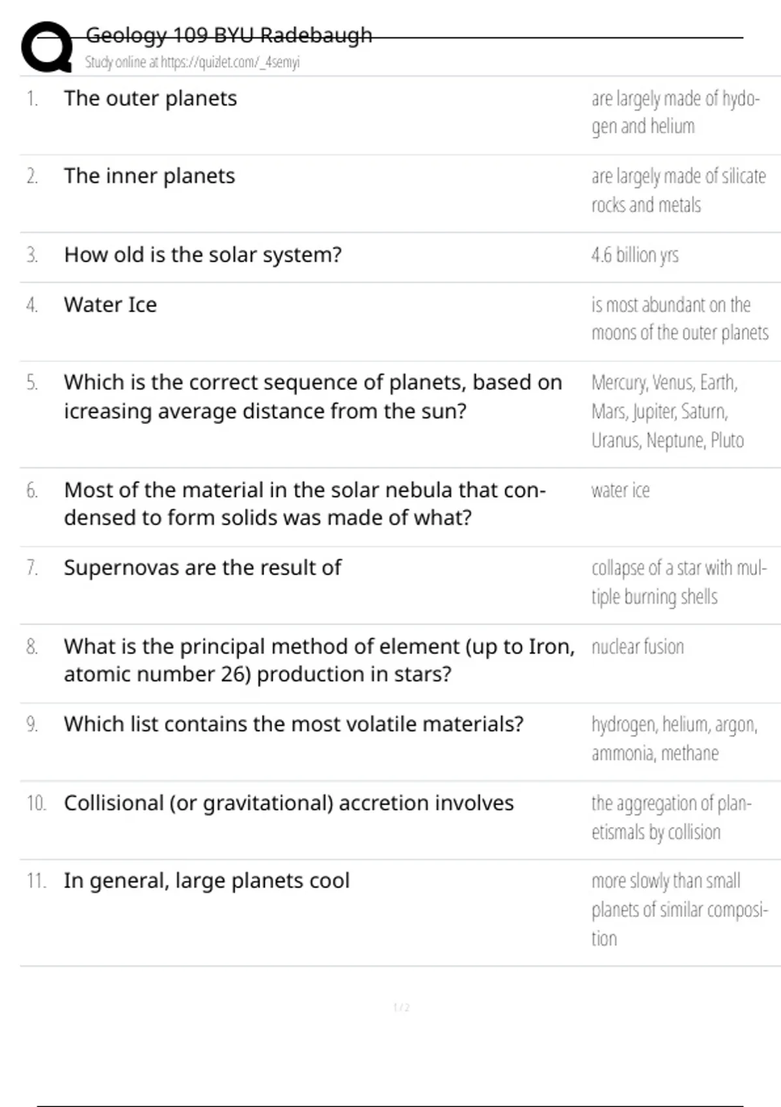Image resolution: width=781 pixels, height=1107 pixels.
Task: Click the "4.6 billion yrs" answer
Action: coord(635,255)
